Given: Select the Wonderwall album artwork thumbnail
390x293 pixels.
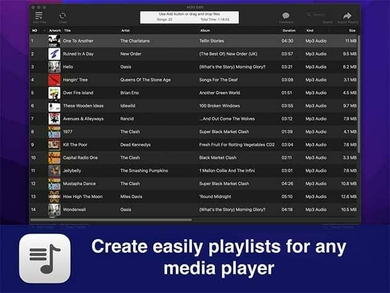Looking at the screenshot, I should tap(54, 209).
